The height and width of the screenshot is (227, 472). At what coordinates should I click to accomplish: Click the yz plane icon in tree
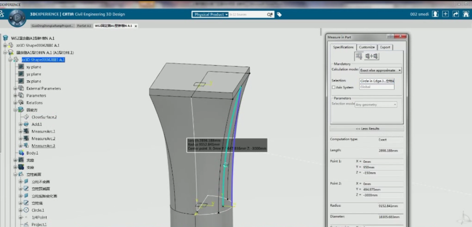21,74
